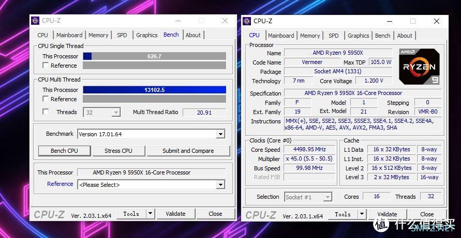The image size is (461, 238).
Task: Click Bus Speed value 99.98 MHz
Action: coord(309,168)
